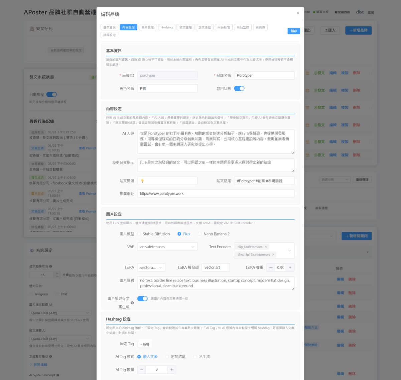
Task: Expand 展開編輯 under 全域寫作指引
Action: click(38, 365)
